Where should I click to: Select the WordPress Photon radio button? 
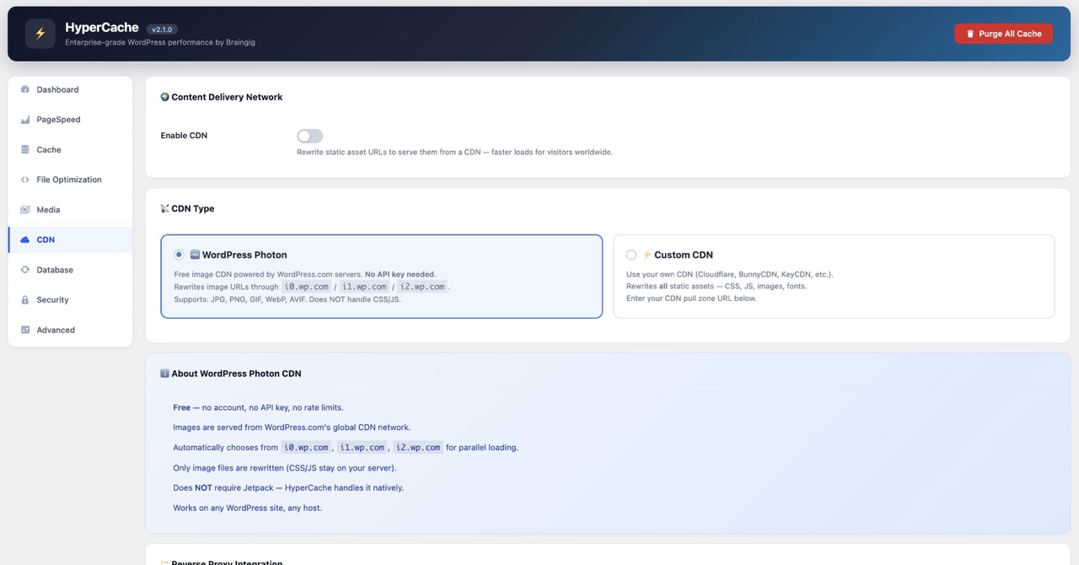tap(179, 255)
